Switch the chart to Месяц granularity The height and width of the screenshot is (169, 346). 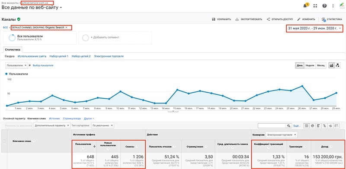(x=320, y=66)
